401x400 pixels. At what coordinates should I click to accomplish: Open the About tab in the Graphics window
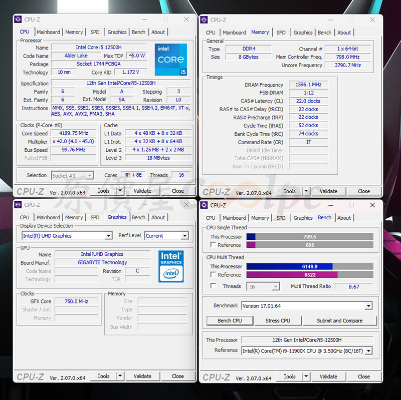click(158, 217)
